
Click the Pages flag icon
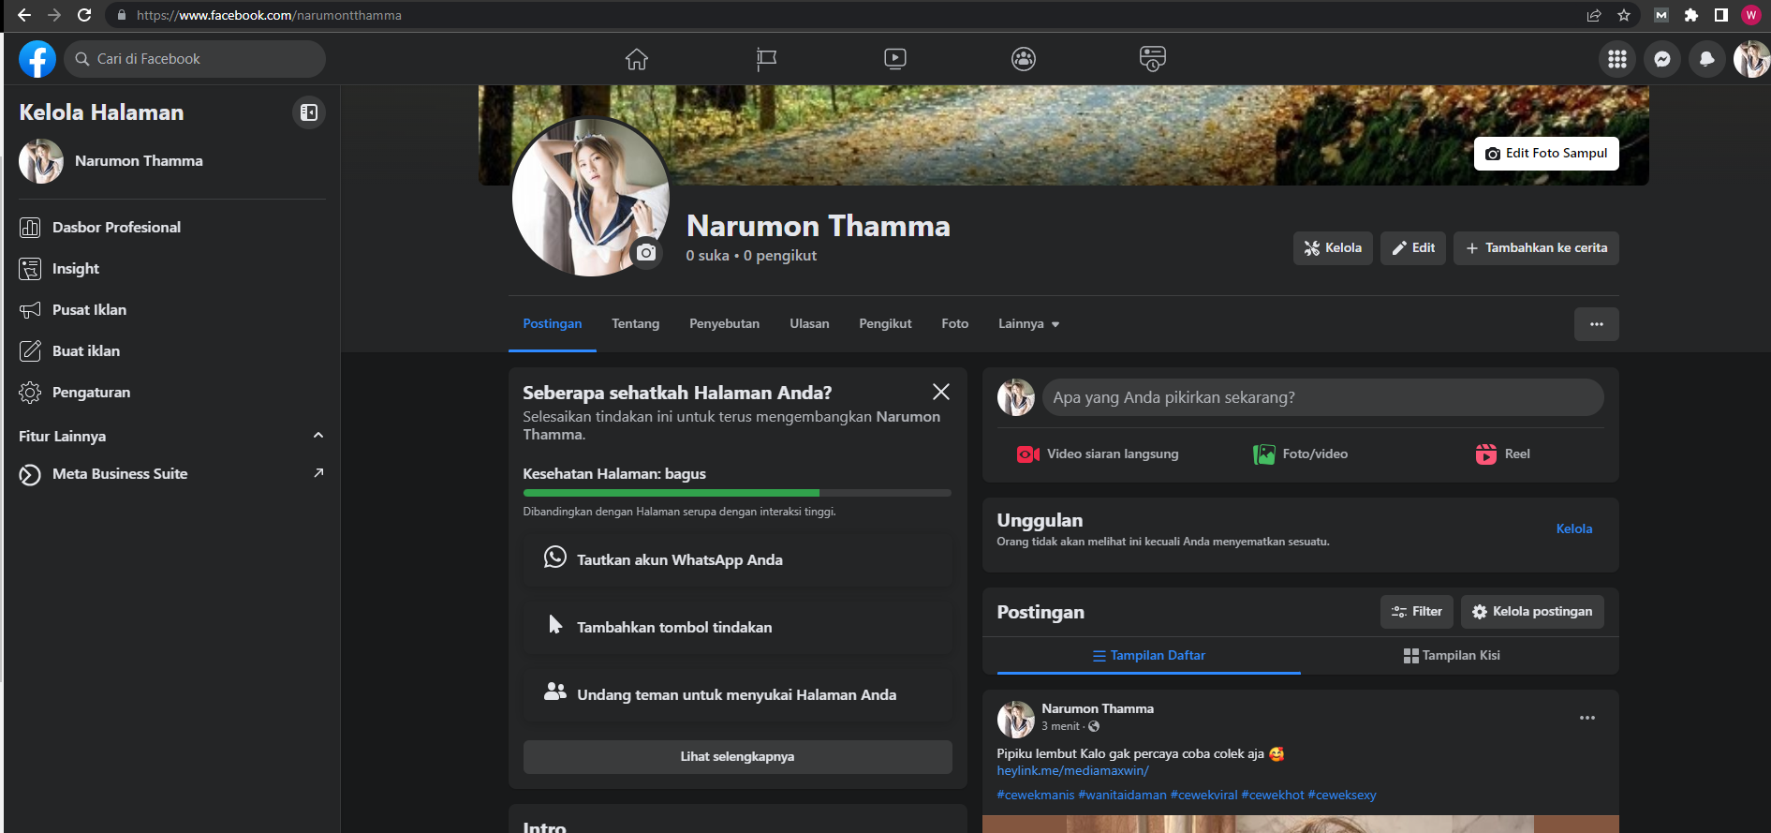(766, 59)
